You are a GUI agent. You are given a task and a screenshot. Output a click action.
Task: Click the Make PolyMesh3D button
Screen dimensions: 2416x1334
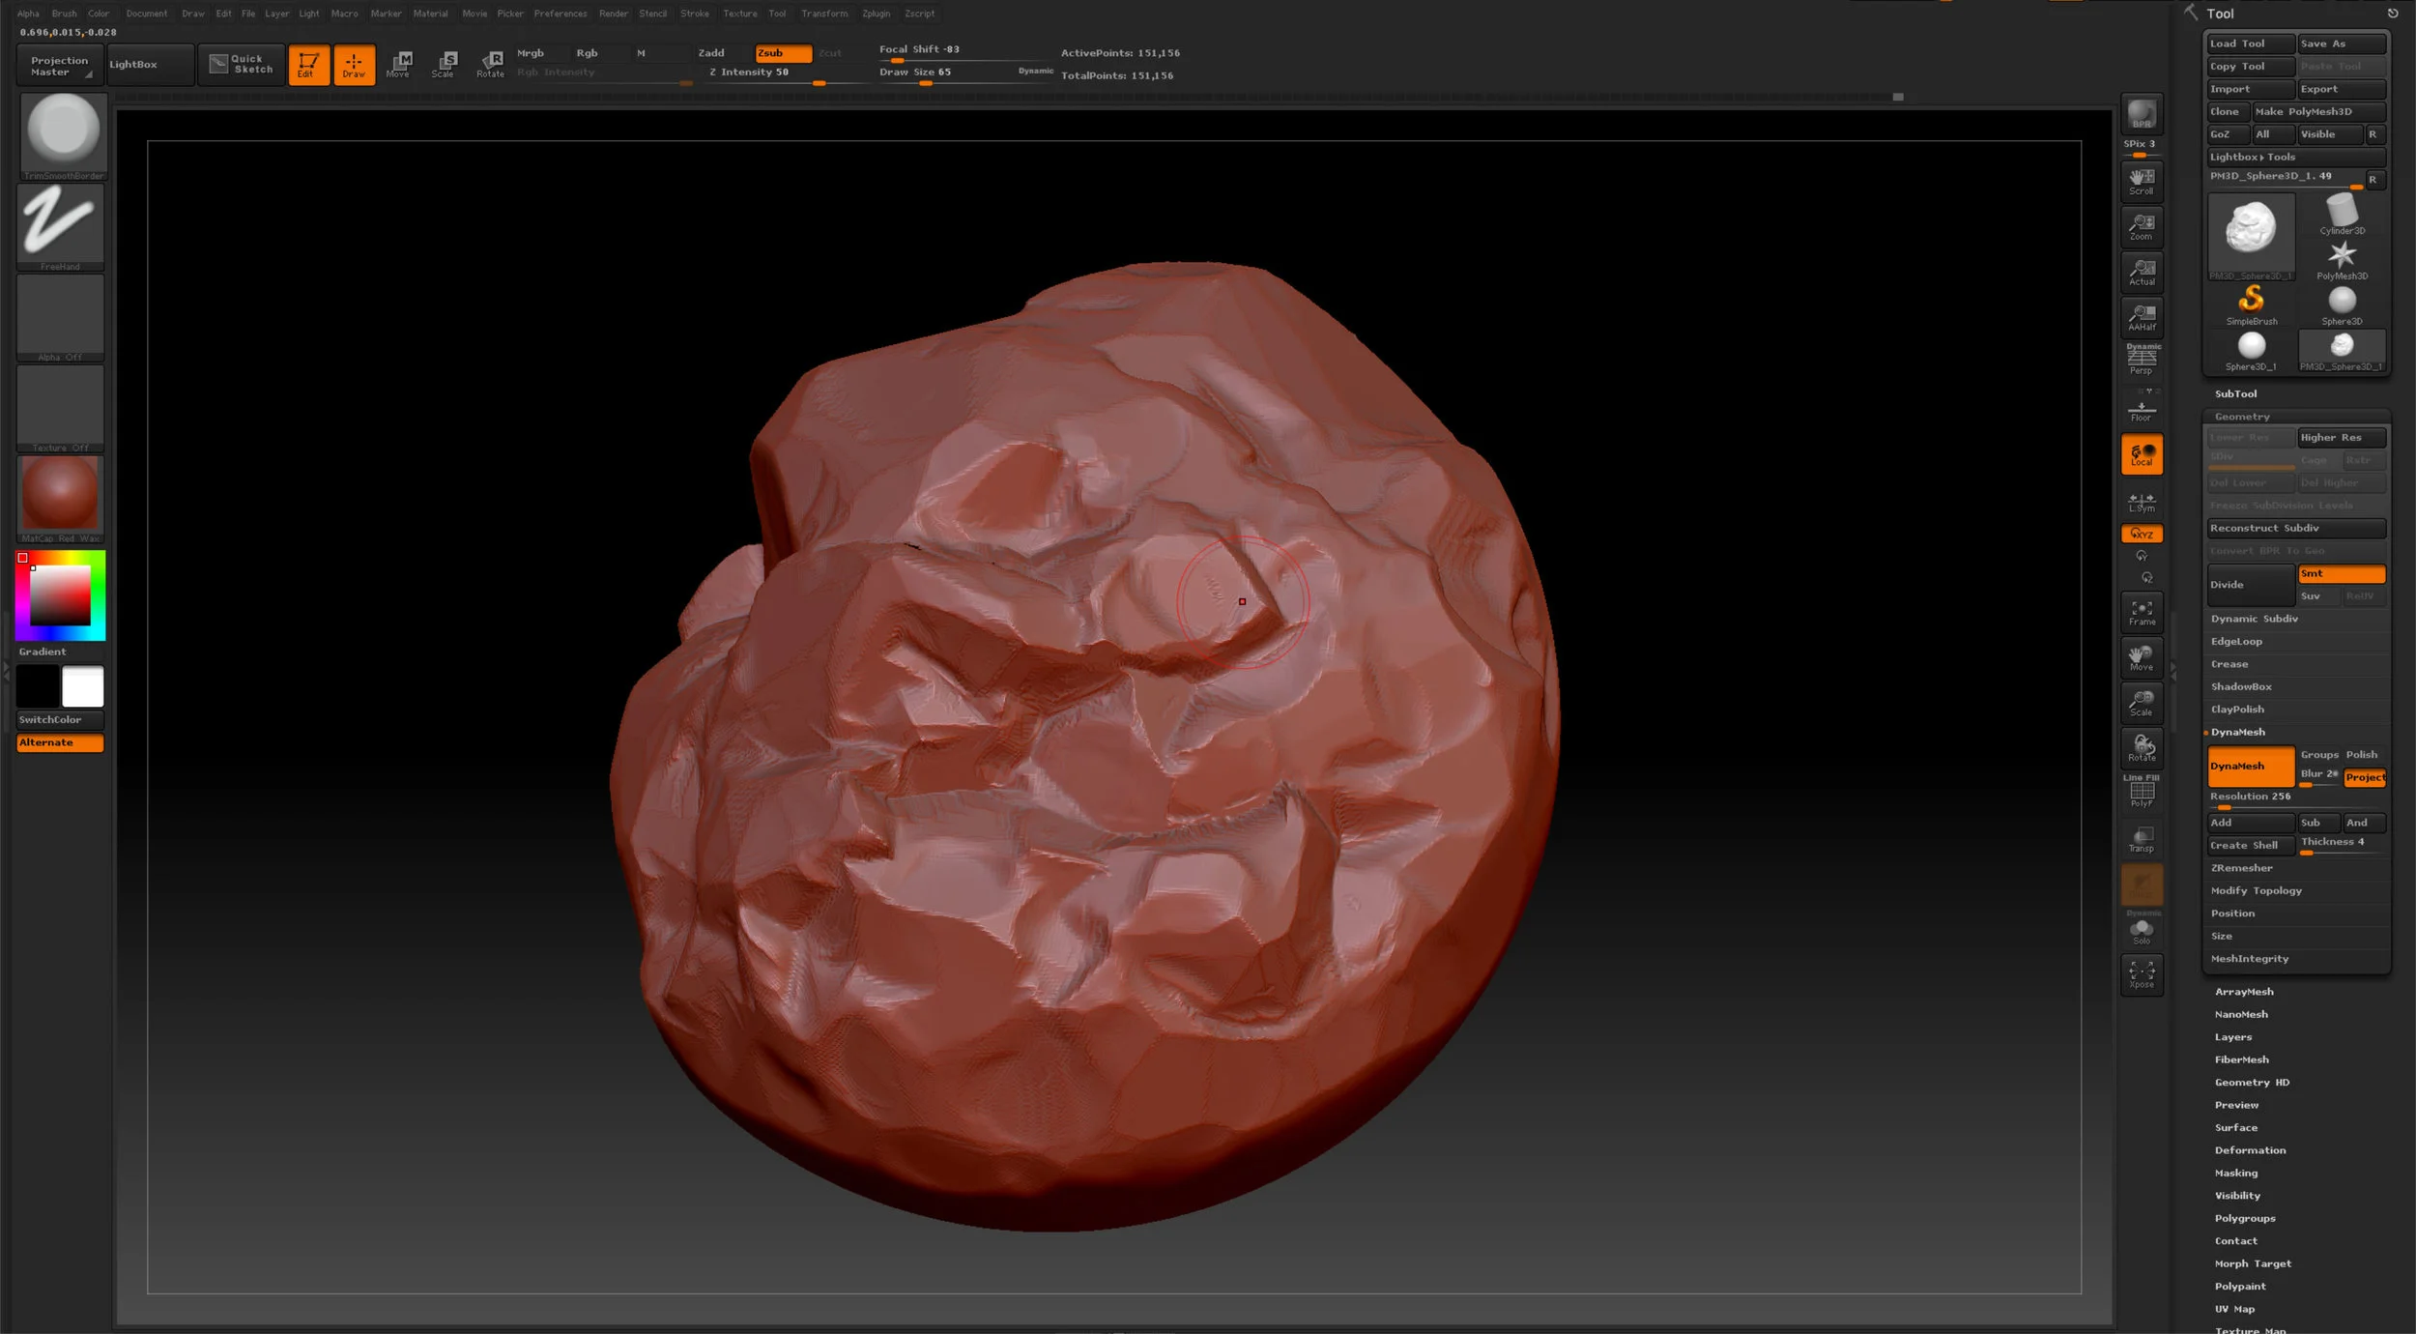coord(2318,111)
